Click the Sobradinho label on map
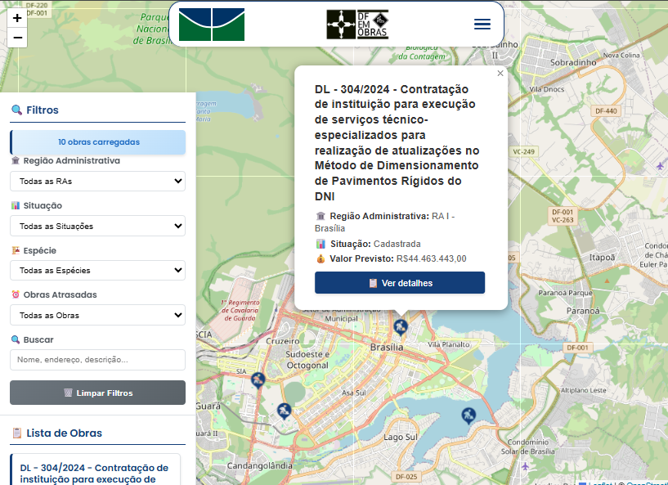 point(573,63)
